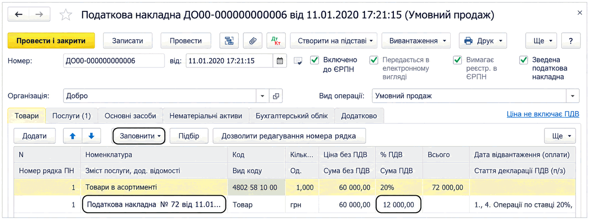Select the грн unit cell
The height and width of the screenshot is (221, 589).
[x=302, y=205]
